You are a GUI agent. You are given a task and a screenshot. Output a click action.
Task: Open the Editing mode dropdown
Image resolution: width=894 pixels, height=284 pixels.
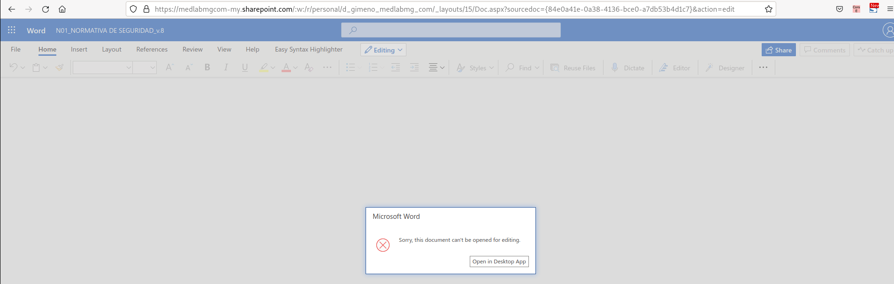tap(383, 50)
